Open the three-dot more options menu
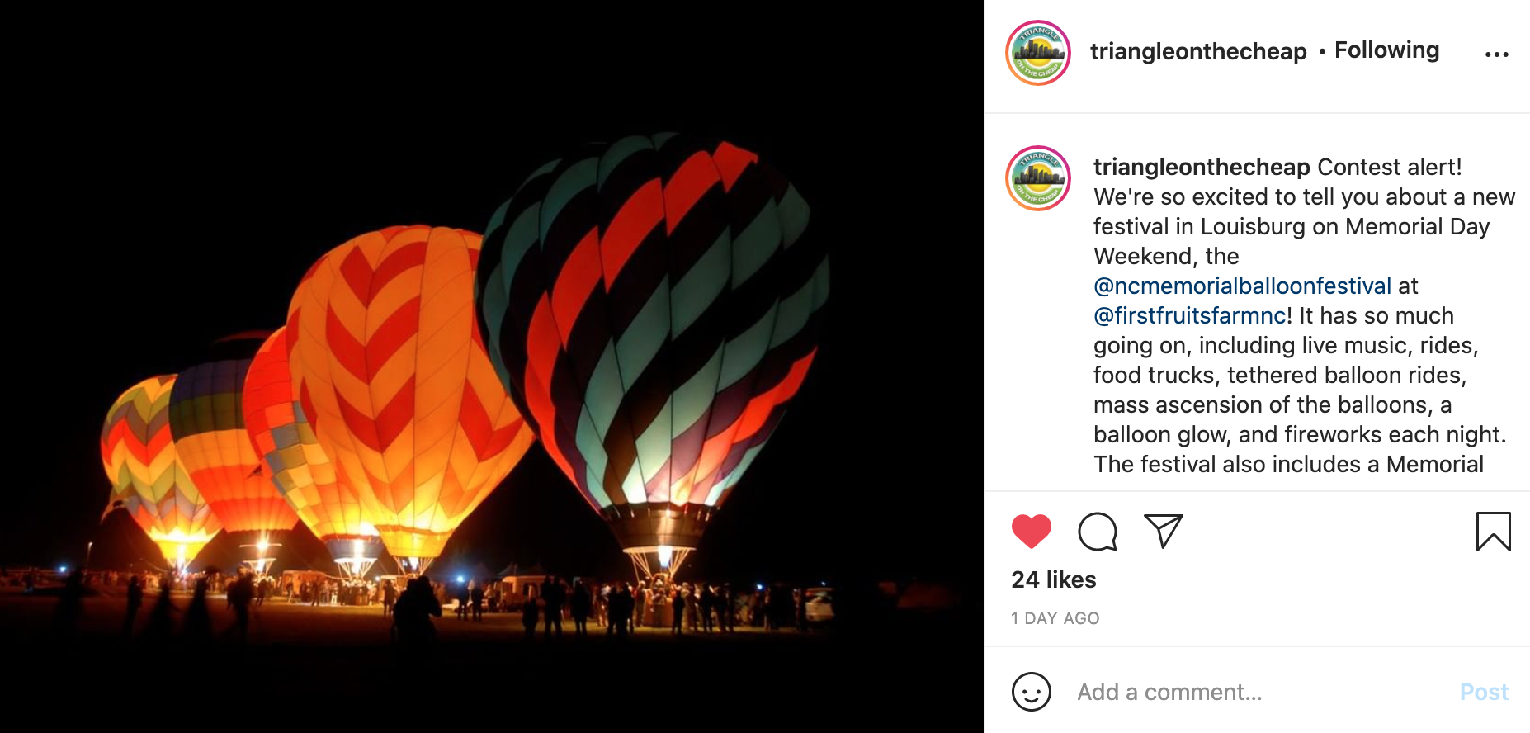Image resolution: width=1530 pixels, height=733 pixels. pos(1496,54)
